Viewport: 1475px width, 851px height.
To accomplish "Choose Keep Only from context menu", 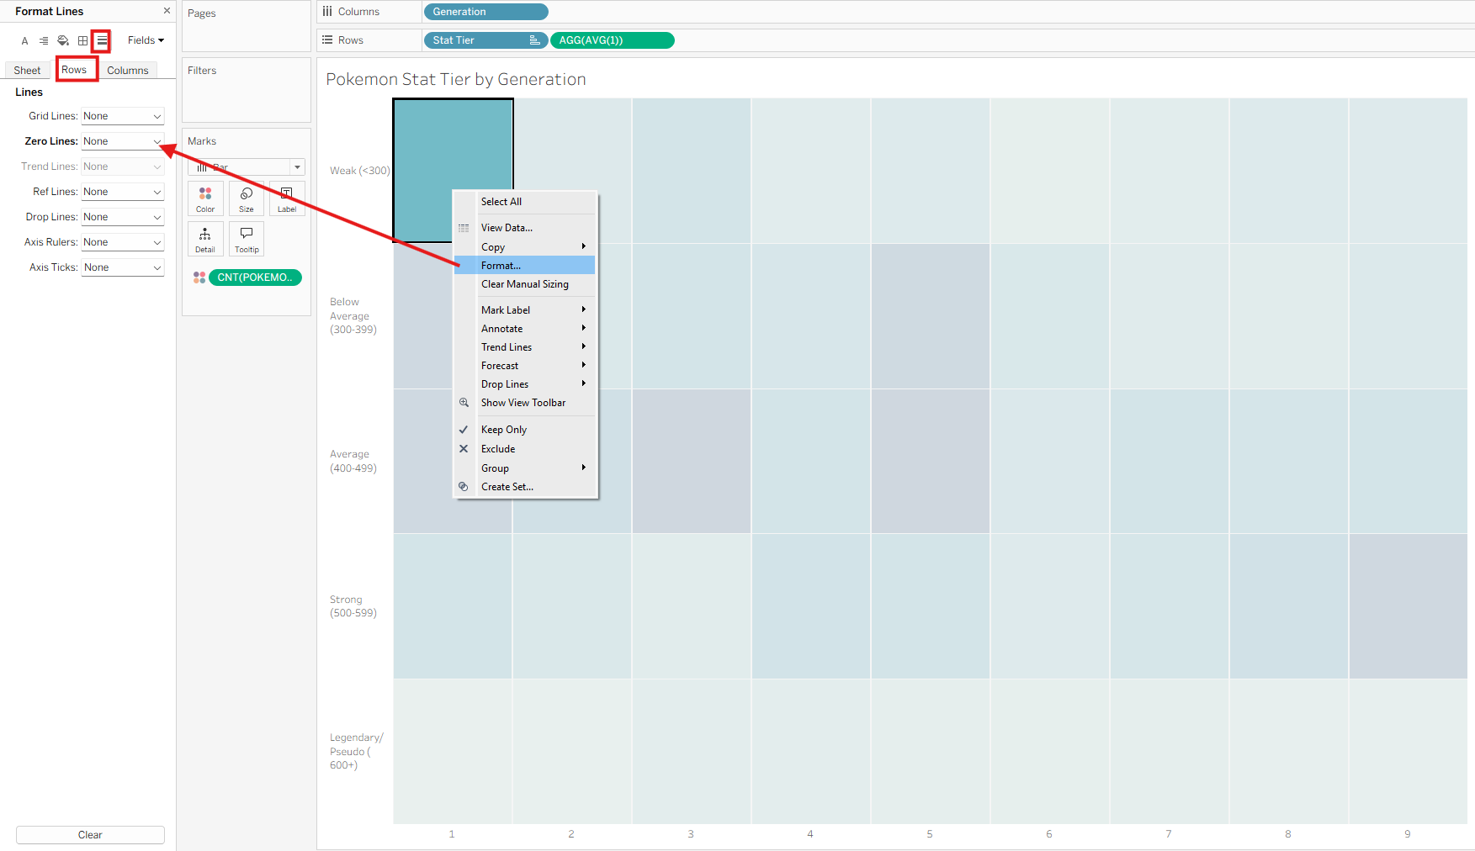I will click(x=525, y=430).
